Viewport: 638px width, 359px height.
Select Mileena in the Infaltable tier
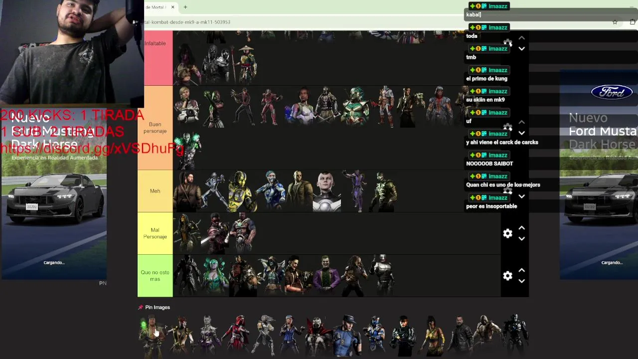[187, 64]
